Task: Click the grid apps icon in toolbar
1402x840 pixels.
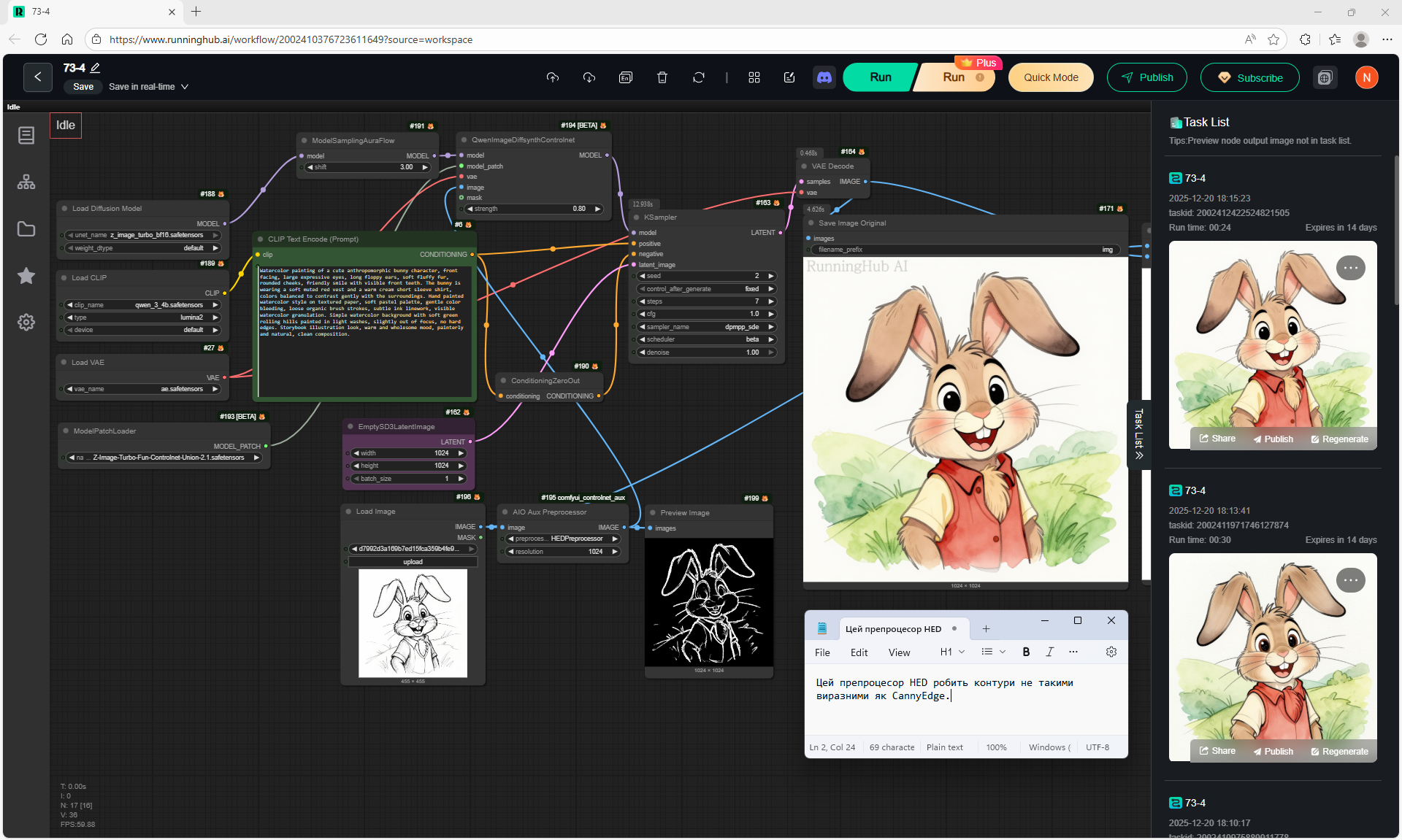Action: [x=754, y=77]
